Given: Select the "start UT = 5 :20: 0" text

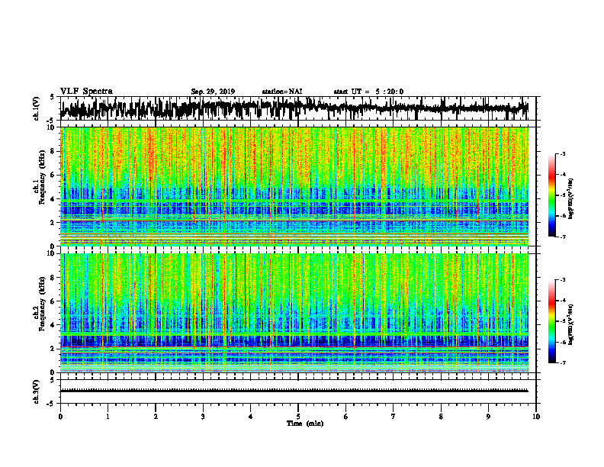Looking at the screenshot, I should [368, 92].
